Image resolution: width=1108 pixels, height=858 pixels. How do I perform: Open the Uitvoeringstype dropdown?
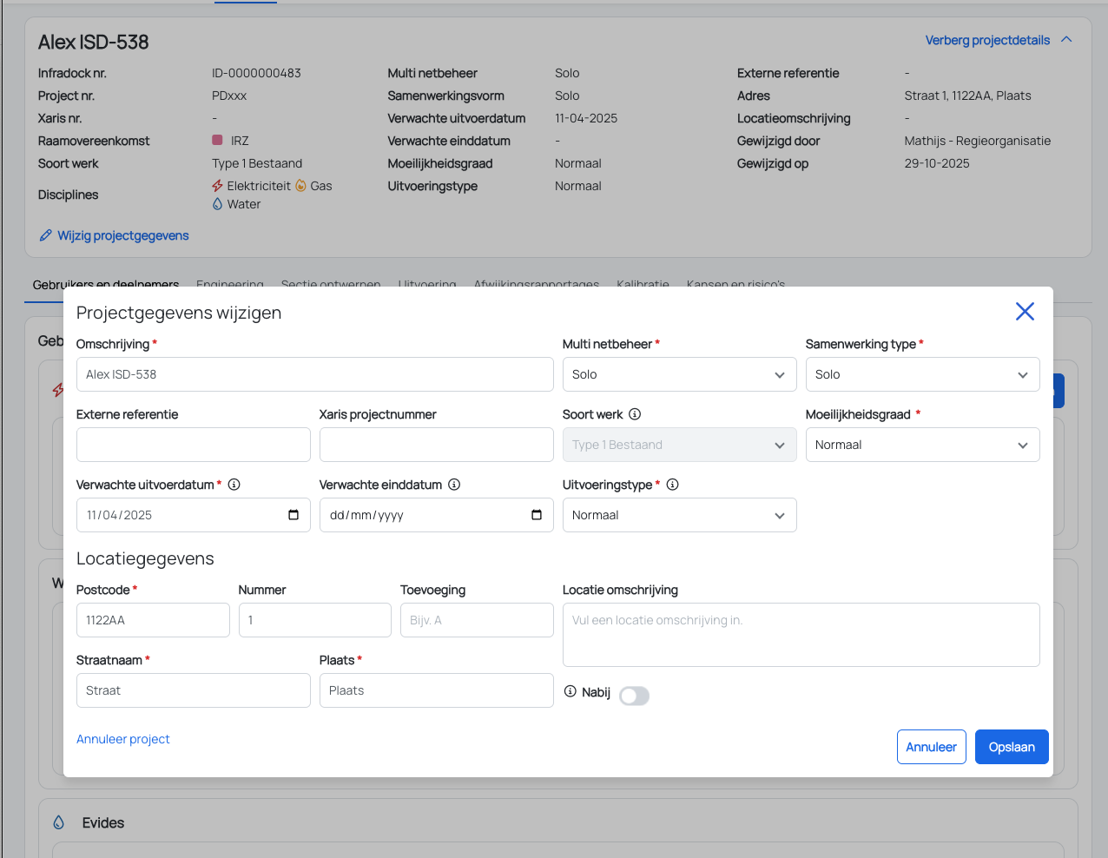pos(679,515)
